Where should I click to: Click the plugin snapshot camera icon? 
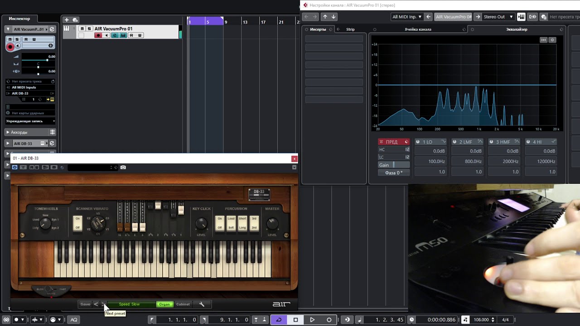(x=123, y=168)
